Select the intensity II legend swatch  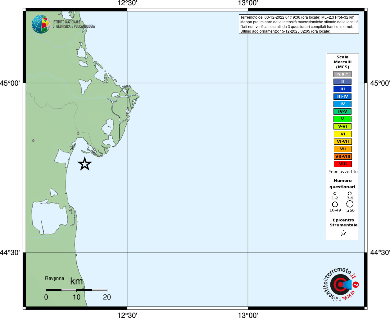[342, 82]
